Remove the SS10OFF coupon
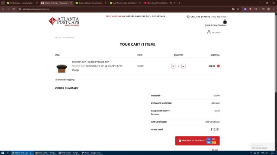277x155 pixels. pos(155,114)
